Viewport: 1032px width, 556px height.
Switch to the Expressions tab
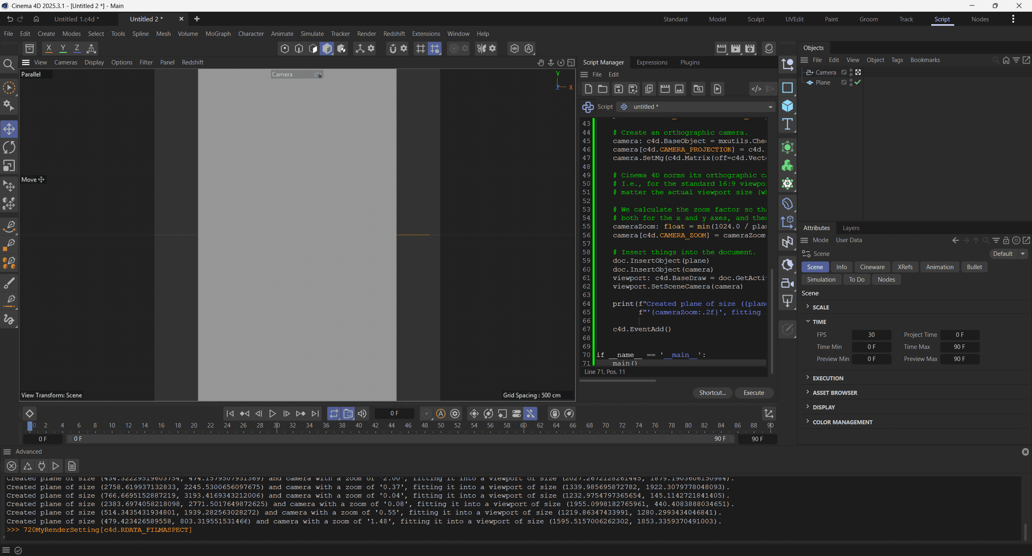point(652,62)
